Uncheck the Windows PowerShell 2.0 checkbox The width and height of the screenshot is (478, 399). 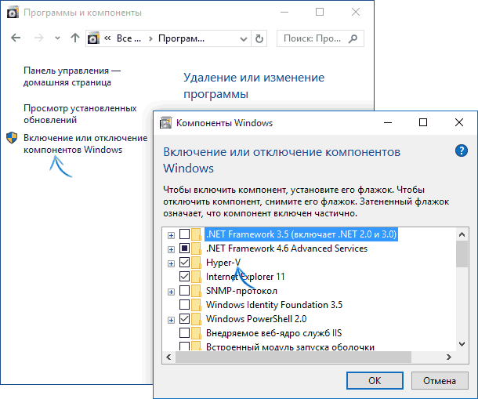184,319
